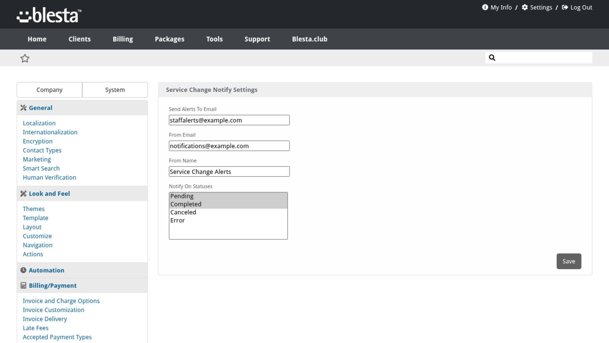Open Navigation settings
The height and width of the screenshot is (343, 609).
tap(38, 245)
